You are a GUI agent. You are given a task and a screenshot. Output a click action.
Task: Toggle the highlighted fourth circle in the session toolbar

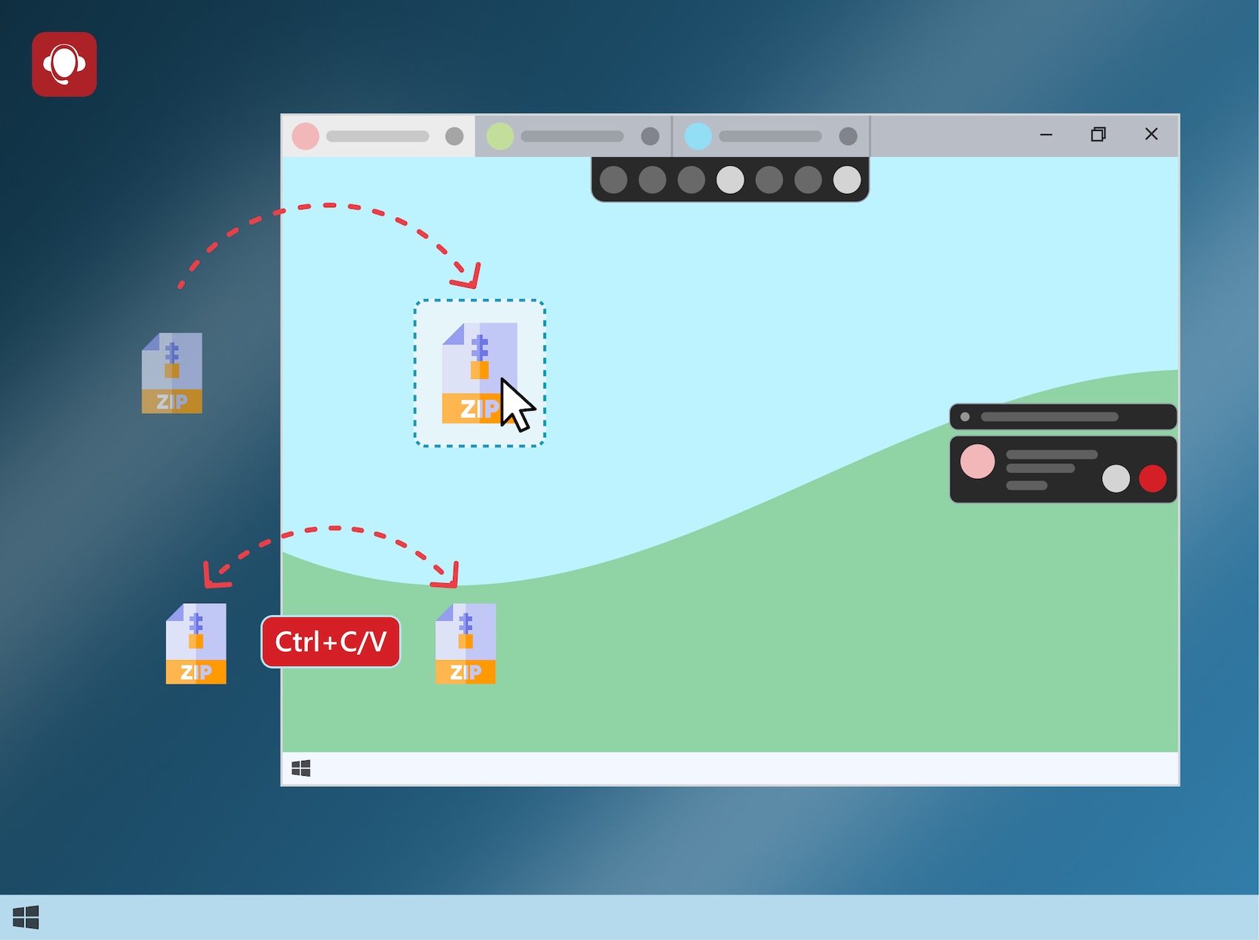(731, 180)
